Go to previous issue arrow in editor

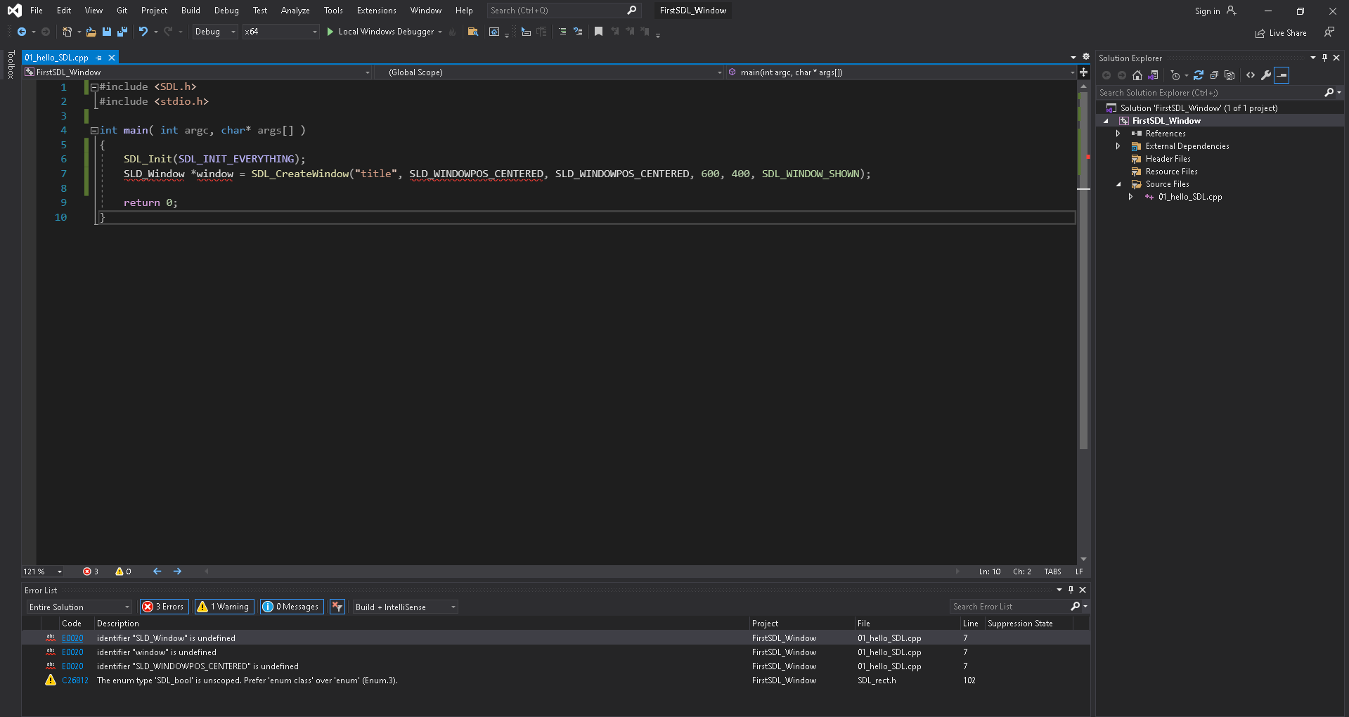pyautogui.click(x=157, y=571)
